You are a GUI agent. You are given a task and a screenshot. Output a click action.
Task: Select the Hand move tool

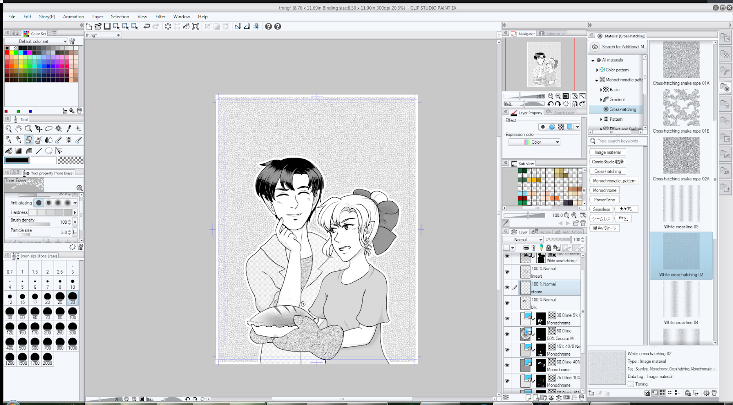coord(18,129)
